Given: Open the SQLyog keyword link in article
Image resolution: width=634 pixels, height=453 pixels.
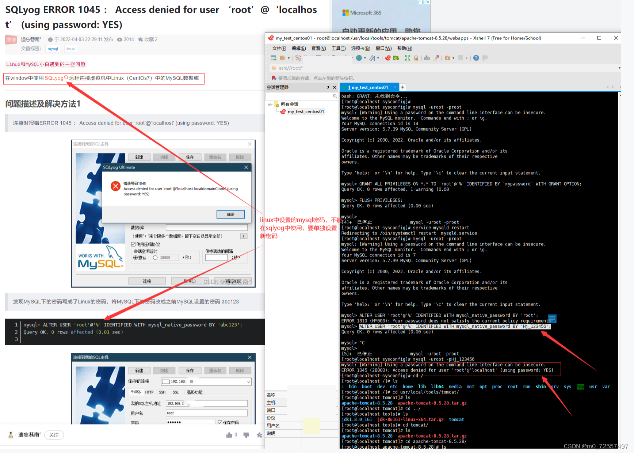Looking at the screenshot, I should [56, 78].
